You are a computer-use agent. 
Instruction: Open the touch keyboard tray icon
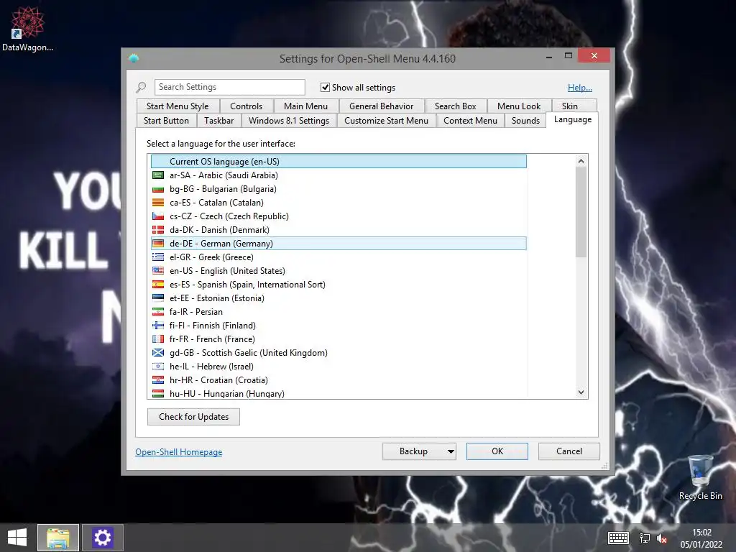click(618, 538)
